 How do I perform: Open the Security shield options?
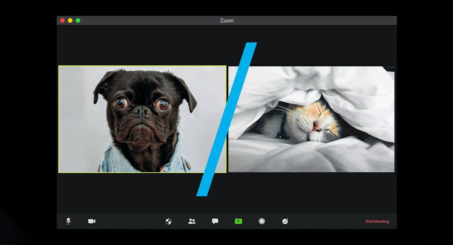tap(169, 221)
